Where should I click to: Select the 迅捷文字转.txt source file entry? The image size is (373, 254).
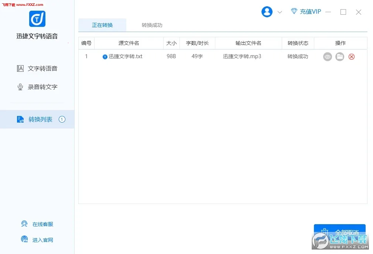tap(125, 57)
